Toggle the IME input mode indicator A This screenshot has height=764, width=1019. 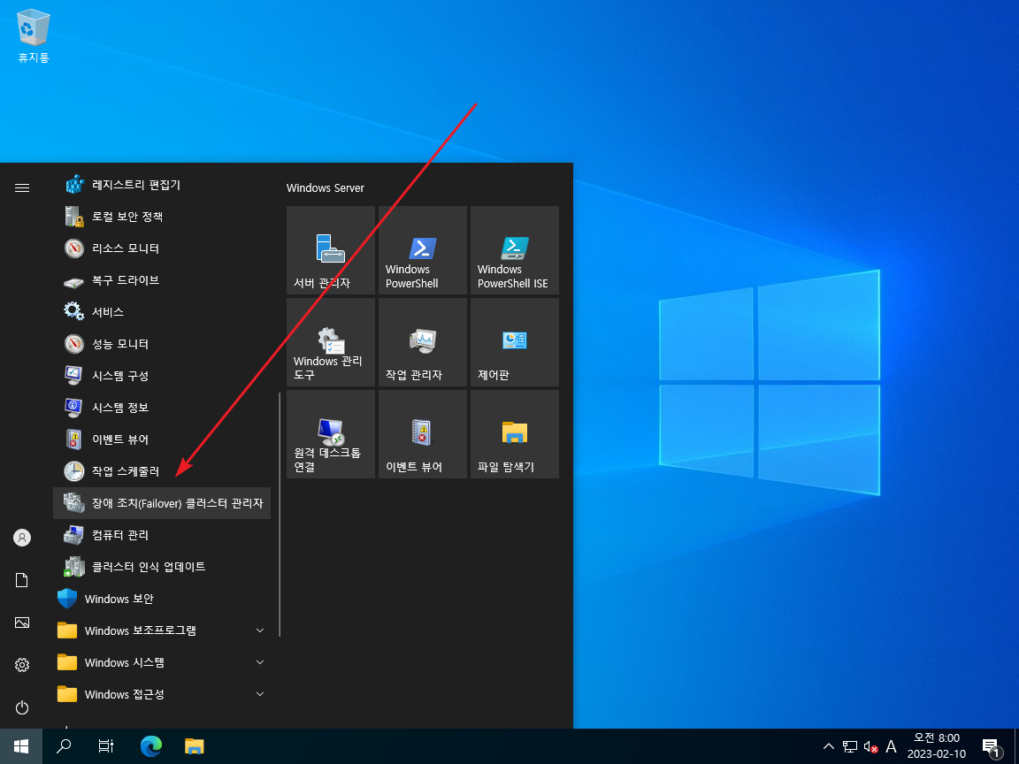tap(891, 746)
